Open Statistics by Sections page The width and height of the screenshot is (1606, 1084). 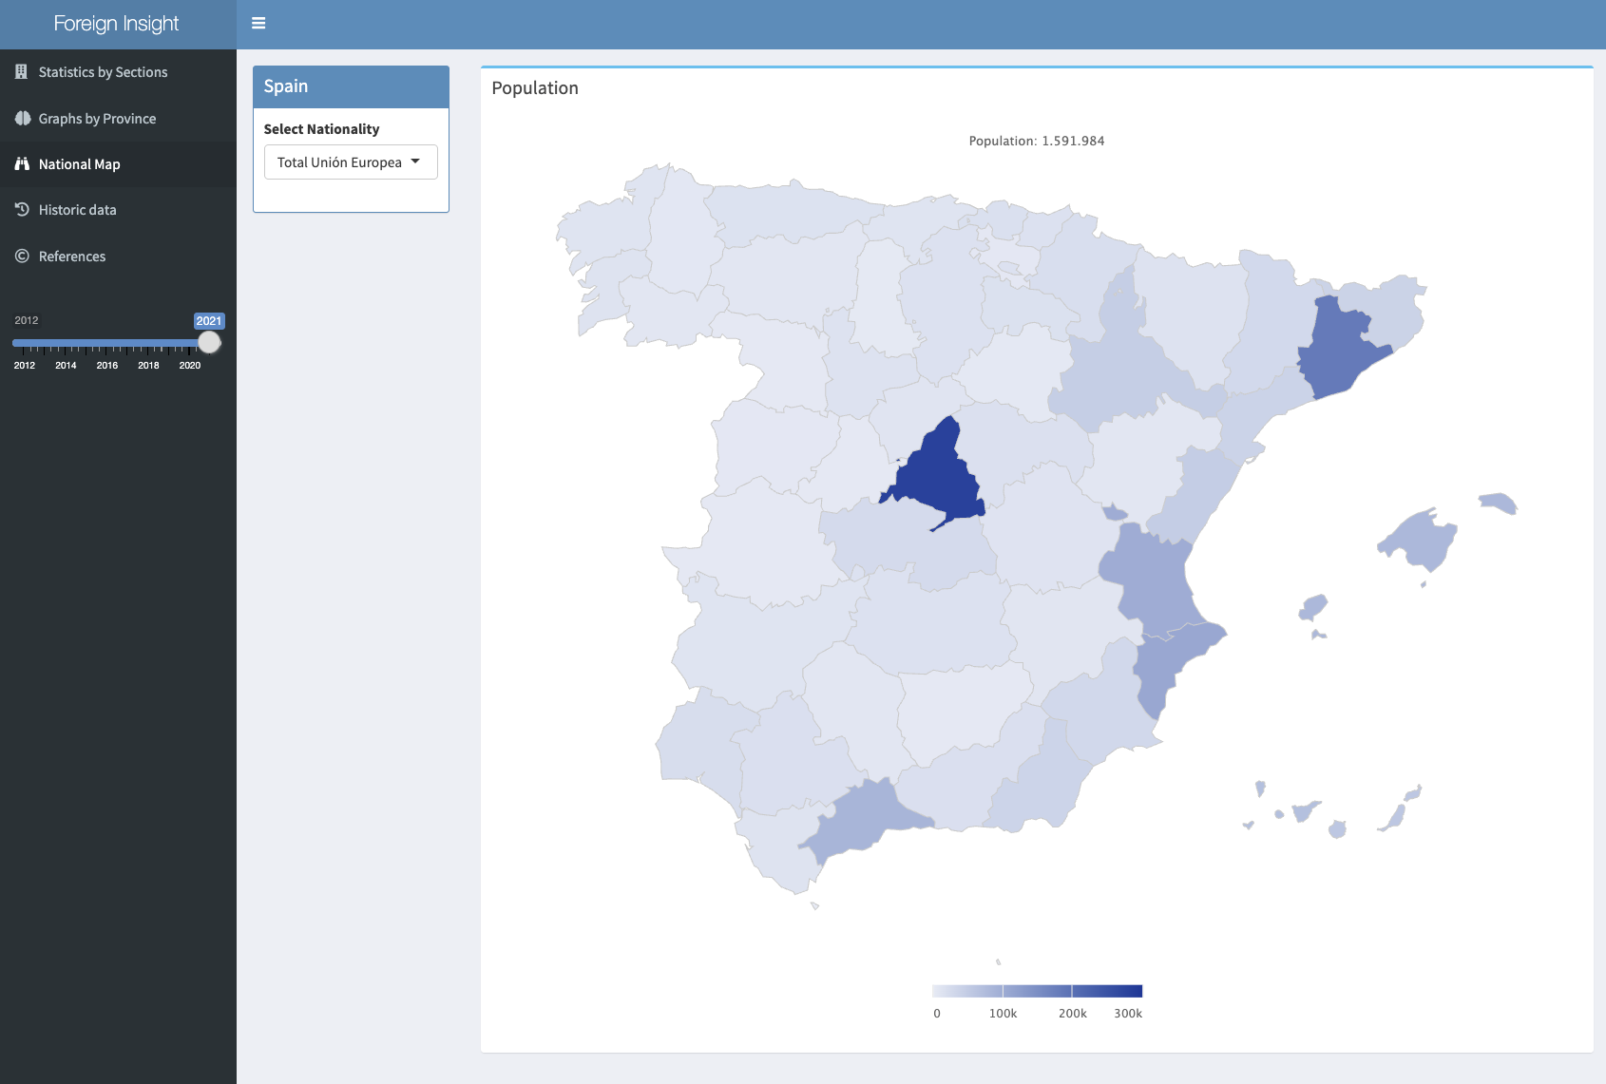pos(118,72)
